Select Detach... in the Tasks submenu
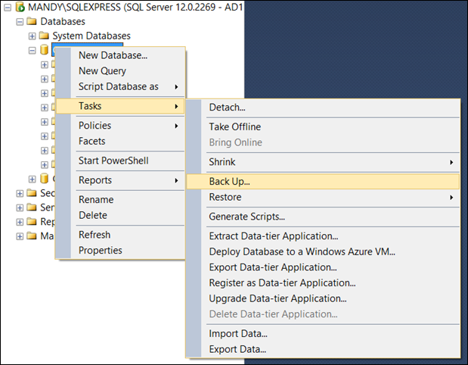 [x=227, y=108]
